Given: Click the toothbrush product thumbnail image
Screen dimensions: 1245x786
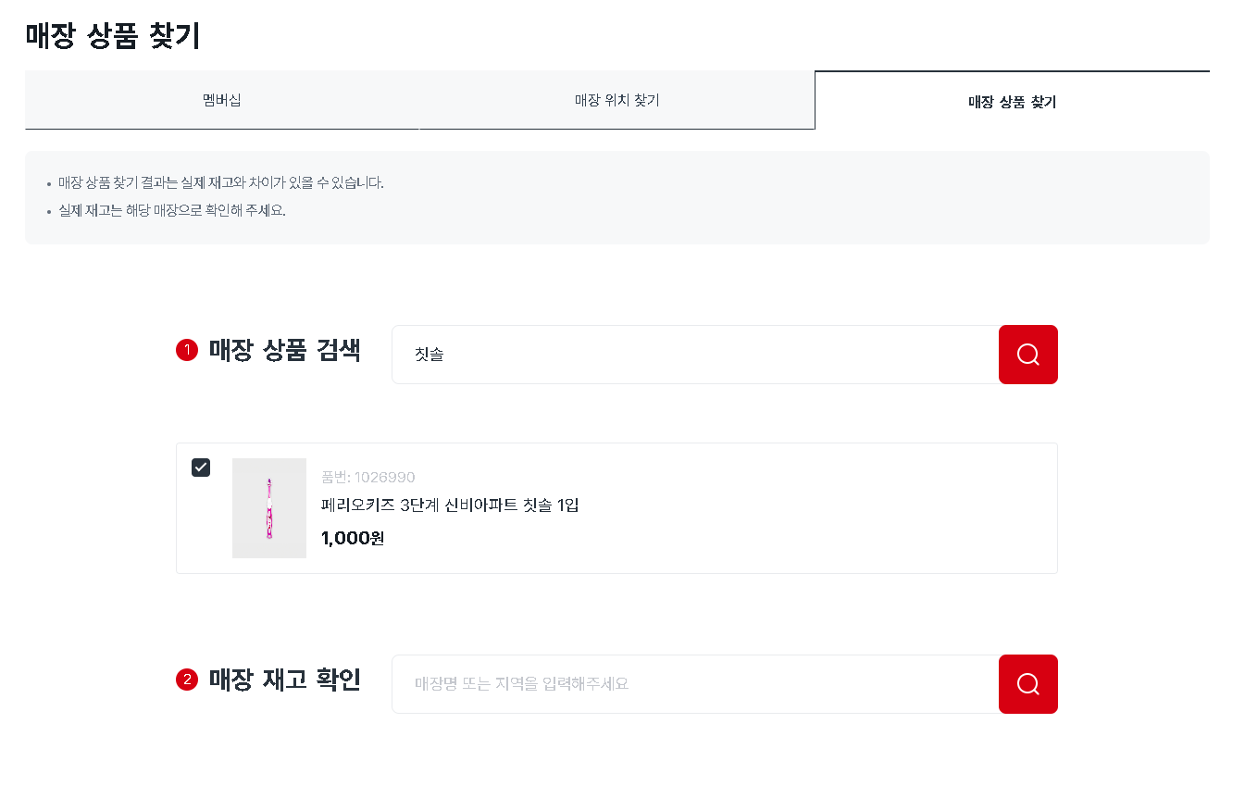Looking at the screenshot, I should coord(269,508).
